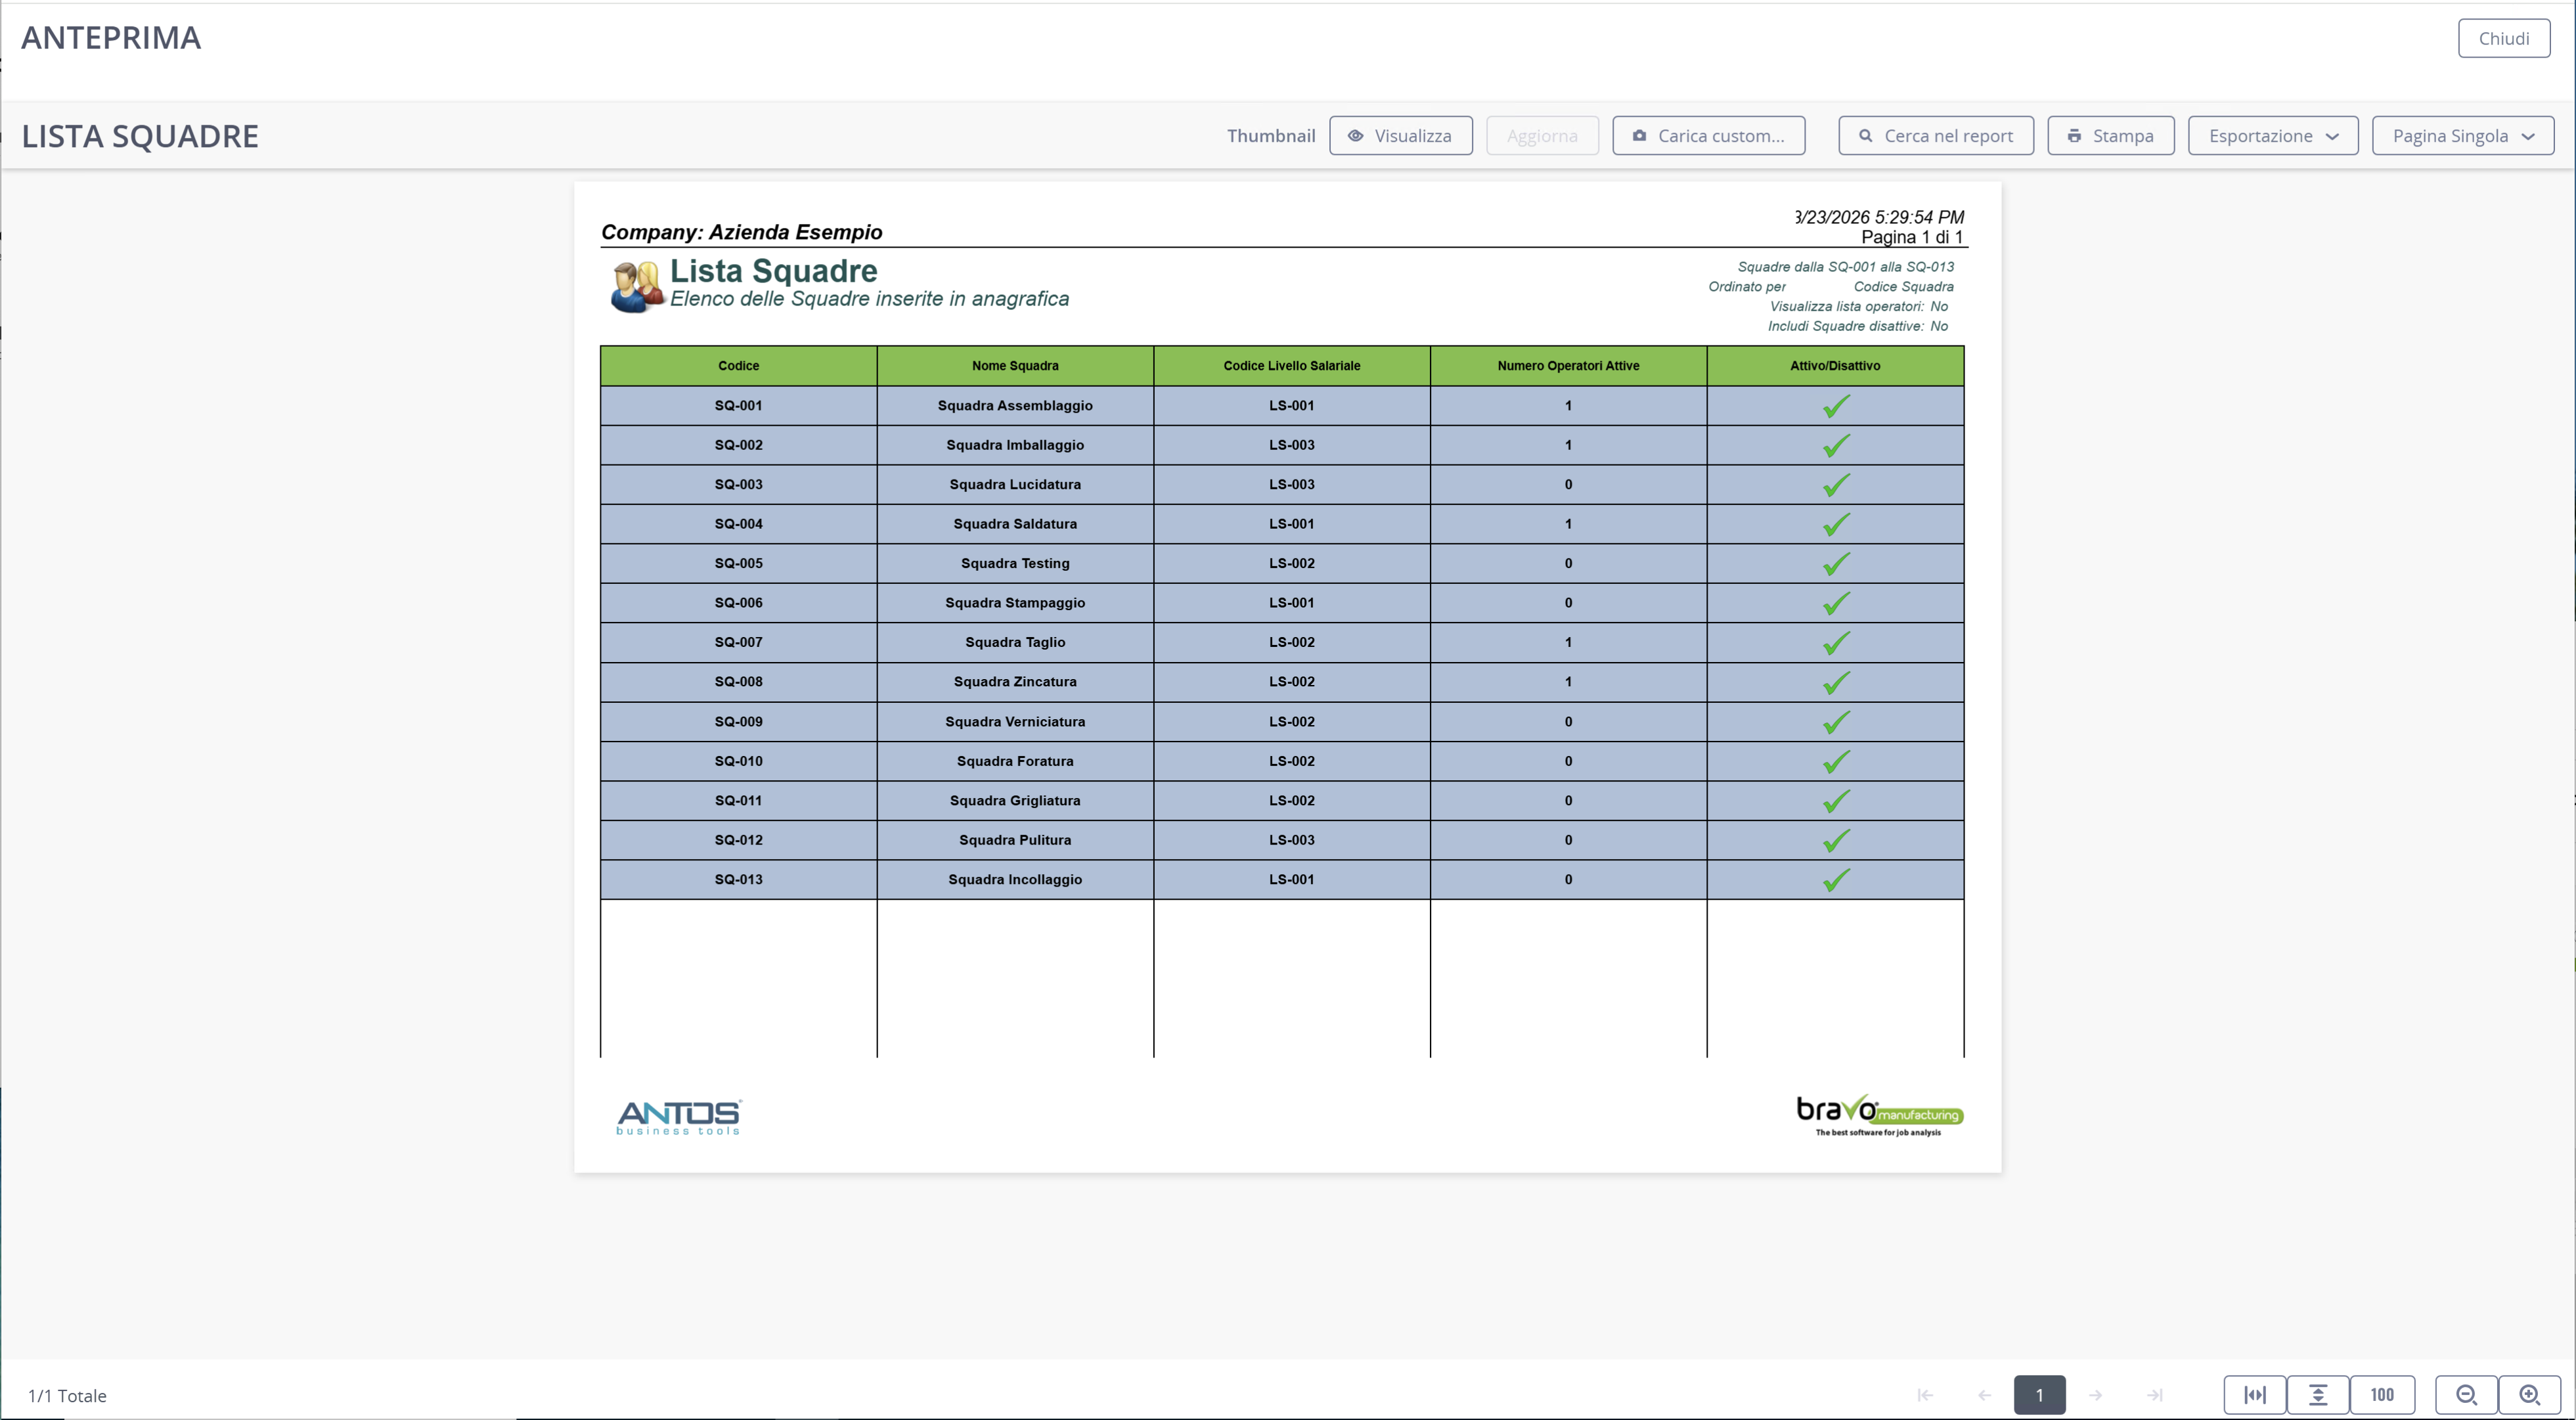The width and height of the screenshot is (2576, 1420).
Task: Click the Codice column header
Action: [739, 366]
